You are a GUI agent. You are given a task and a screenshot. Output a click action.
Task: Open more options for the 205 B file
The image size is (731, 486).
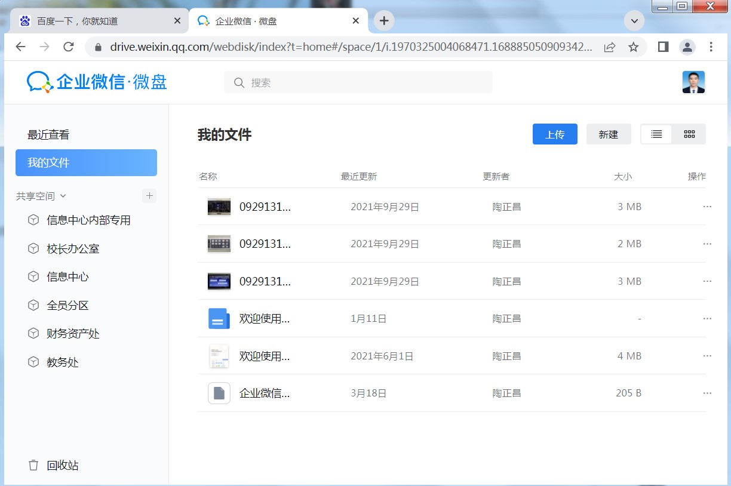[x=707, y=393]
